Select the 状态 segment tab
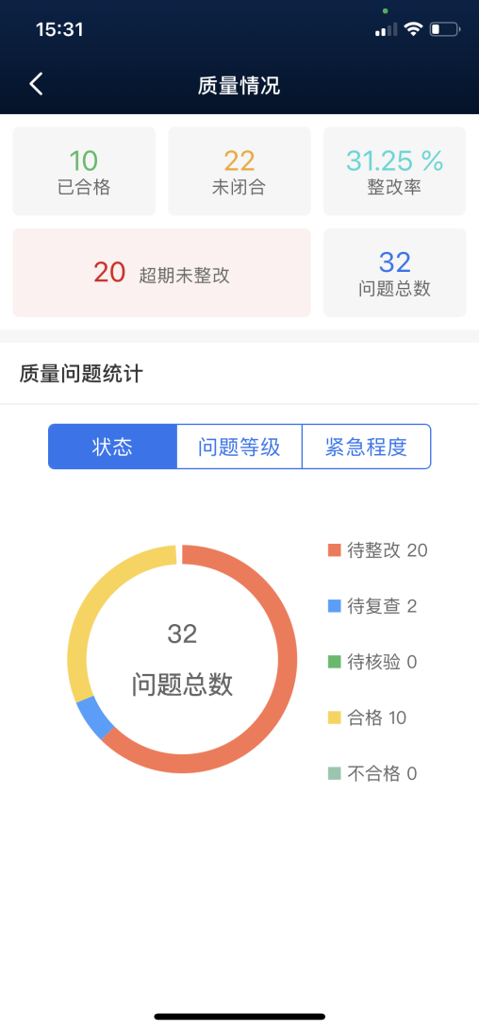This screenshot has height=1030, width=479. coord(112,447)
